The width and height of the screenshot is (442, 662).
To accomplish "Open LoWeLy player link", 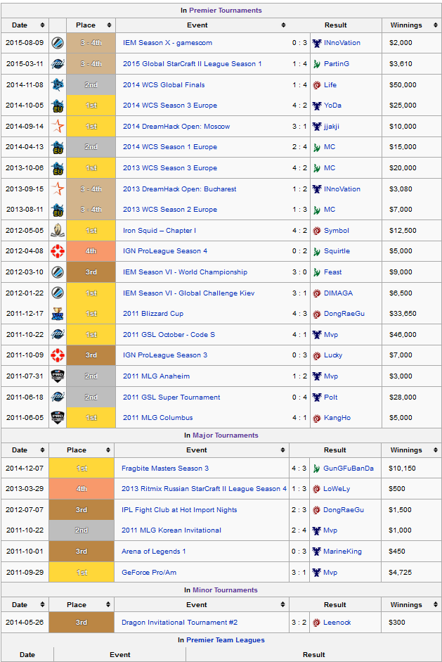I will [337, 489].
